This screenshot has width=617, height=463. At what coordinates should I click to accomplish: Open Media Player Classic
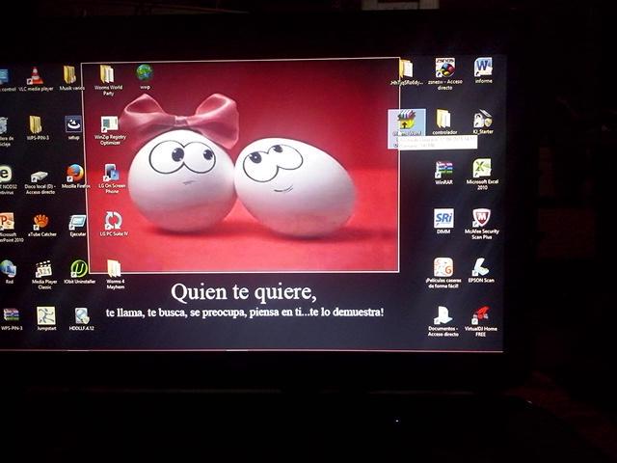[x=44, y=275]
